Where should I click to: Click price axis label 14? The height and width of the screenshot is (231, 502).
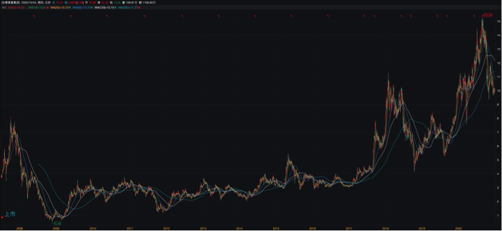[x=499, y=35]
